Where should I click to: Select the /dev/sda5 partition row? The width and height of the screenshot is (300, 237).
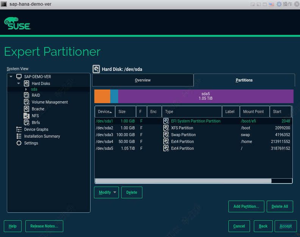193,148
